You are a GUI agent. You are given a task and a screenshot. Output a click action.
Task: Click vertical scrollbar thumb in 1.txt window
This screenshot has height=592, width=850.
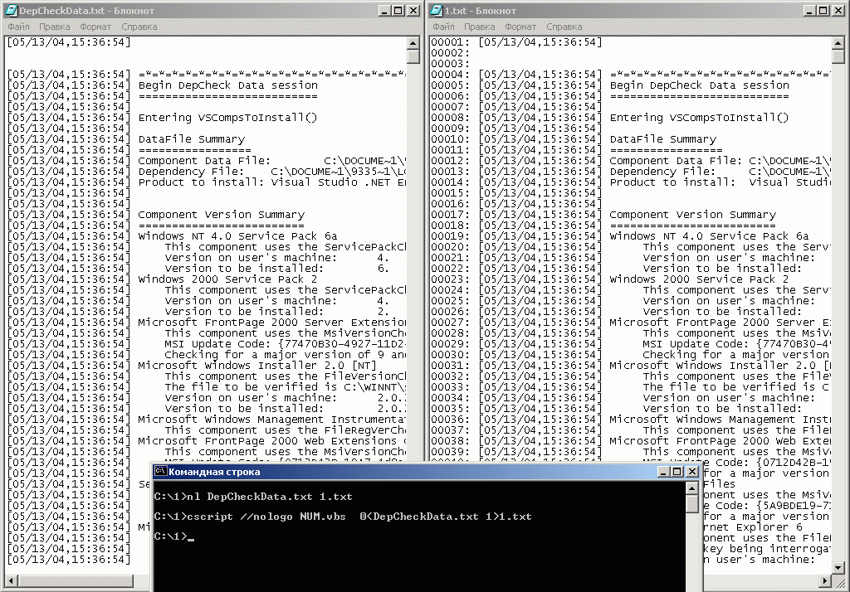click(838, 56)
